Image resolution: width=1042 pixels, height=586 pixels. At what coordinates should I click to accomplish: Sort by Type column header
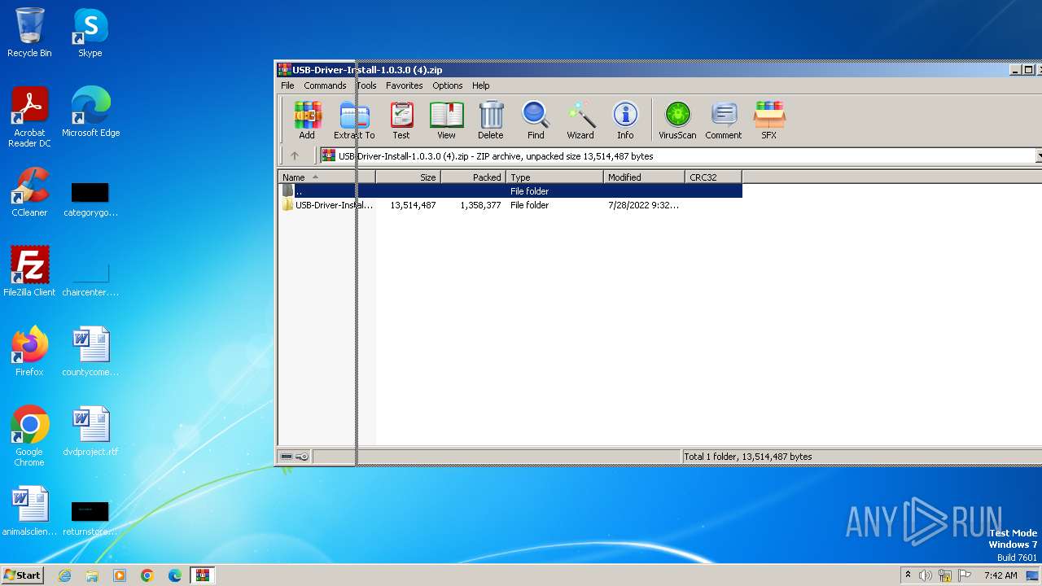(554, 177)
